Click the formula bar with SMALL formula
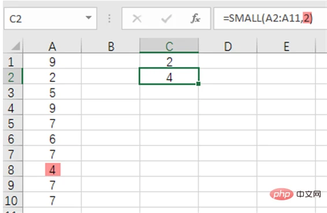The image size is (327, 213). coord(270,18)
